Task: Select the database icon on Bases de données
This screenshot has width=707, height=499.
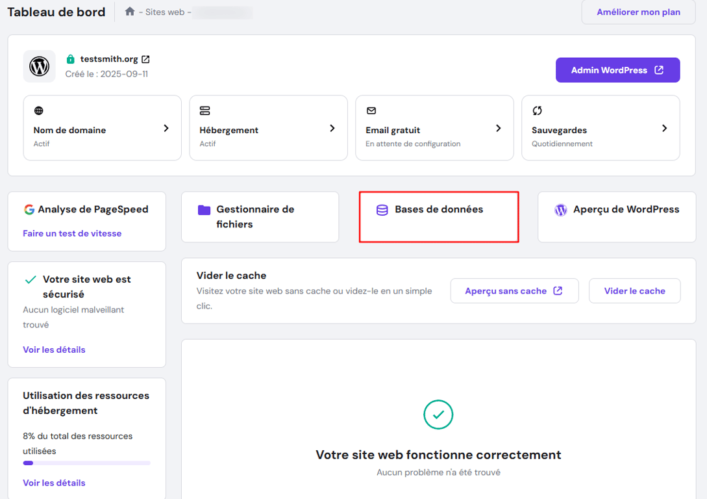Action: (382, 209)
